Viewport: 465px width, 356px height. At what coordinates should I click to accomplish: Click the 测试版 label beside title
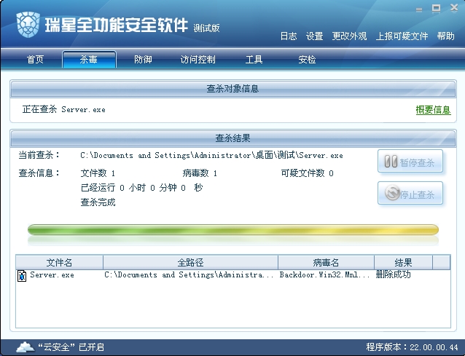tap(206, 28)
